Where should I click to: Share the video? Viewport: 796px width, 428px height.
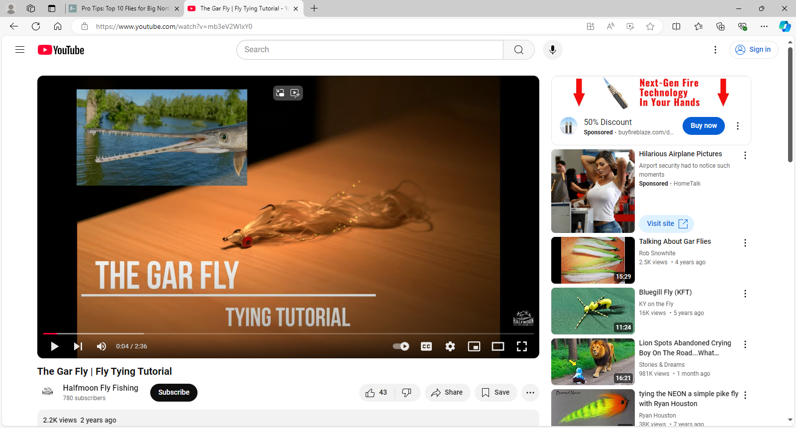447,393
